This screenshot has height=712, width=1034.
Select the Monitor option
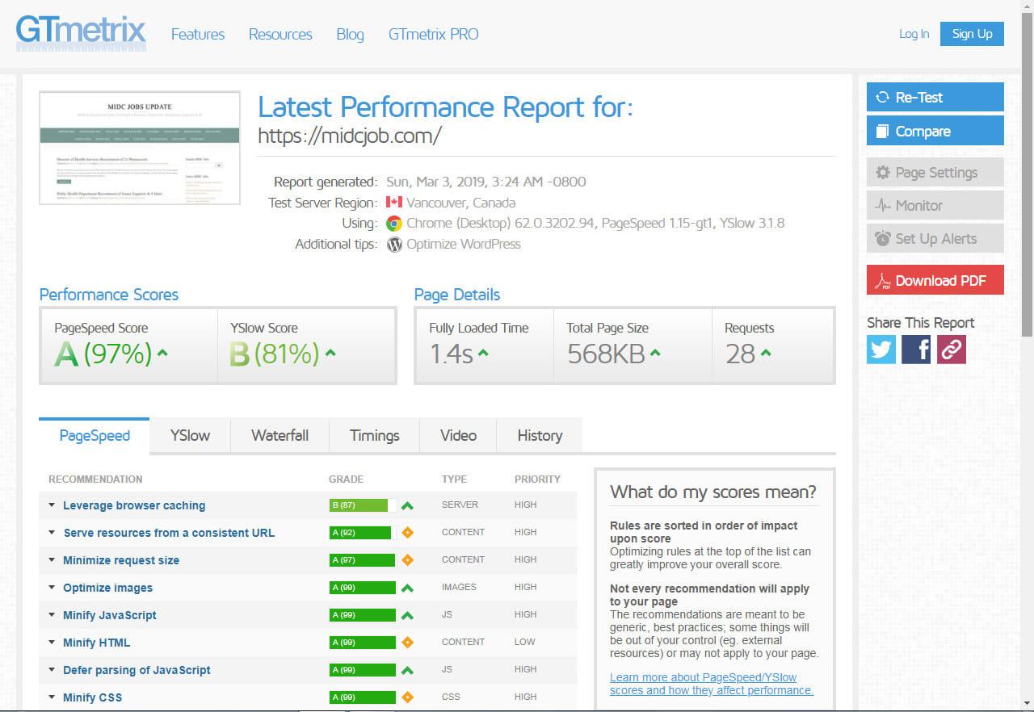click(x=935, y=205)
